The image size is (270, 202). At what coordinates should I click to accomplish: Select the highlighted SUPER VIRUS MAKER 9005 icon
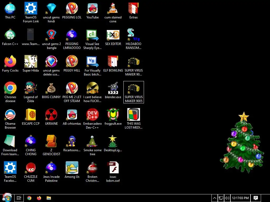[134, 92]
